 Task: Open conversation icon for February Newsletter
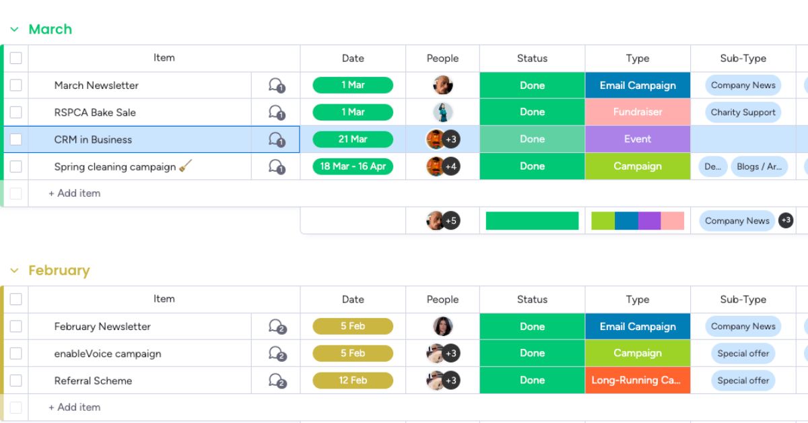(277, 327)
